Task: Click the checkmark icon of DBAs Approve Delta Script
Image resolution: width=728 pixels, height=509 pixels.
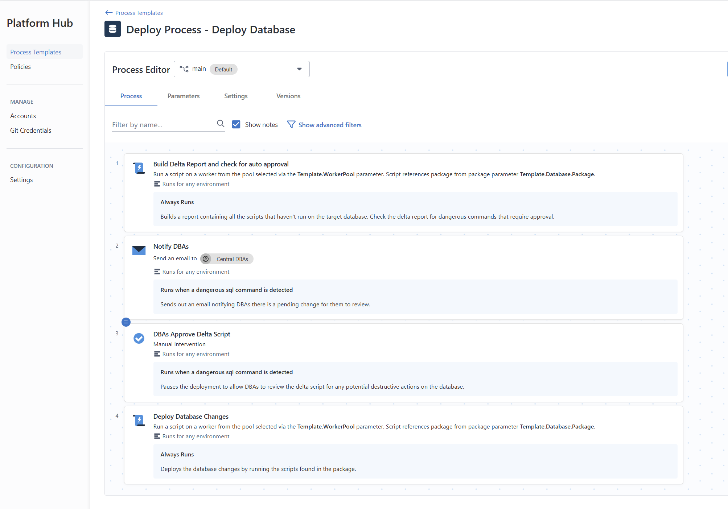Action: pyautogui.click(x=139, y=338)
